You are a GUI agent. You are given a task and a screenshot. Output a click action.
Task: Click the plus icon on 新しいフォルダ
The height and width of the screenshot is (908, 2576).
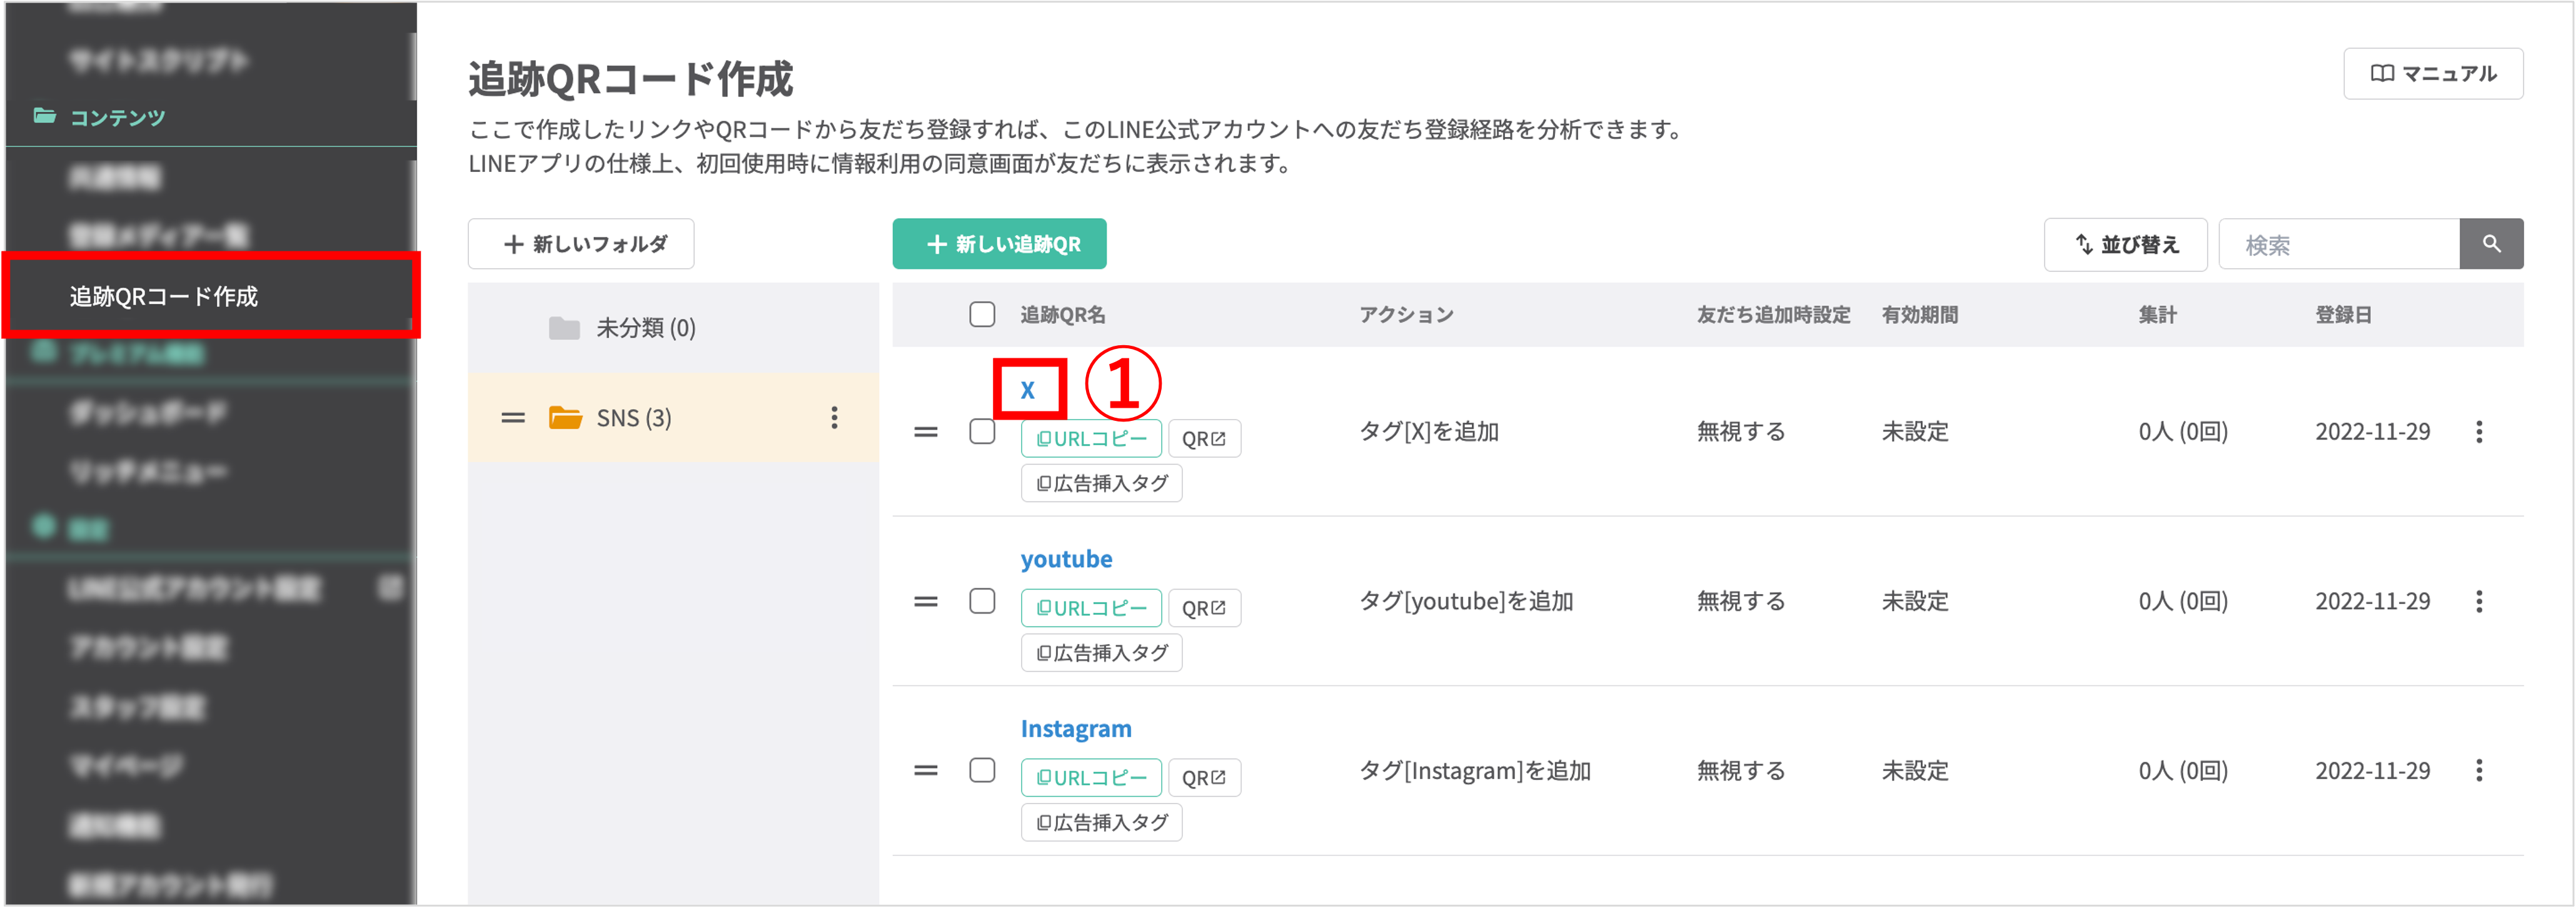pyautogui.click(x=514, y=243)
